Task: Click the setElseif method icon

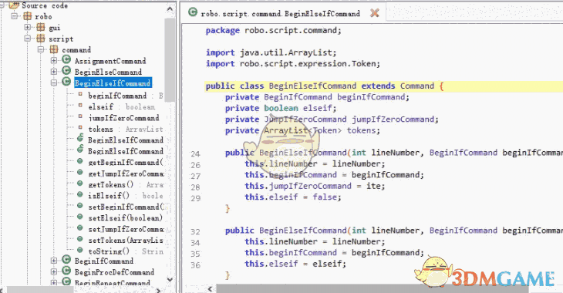Action: 80,217
